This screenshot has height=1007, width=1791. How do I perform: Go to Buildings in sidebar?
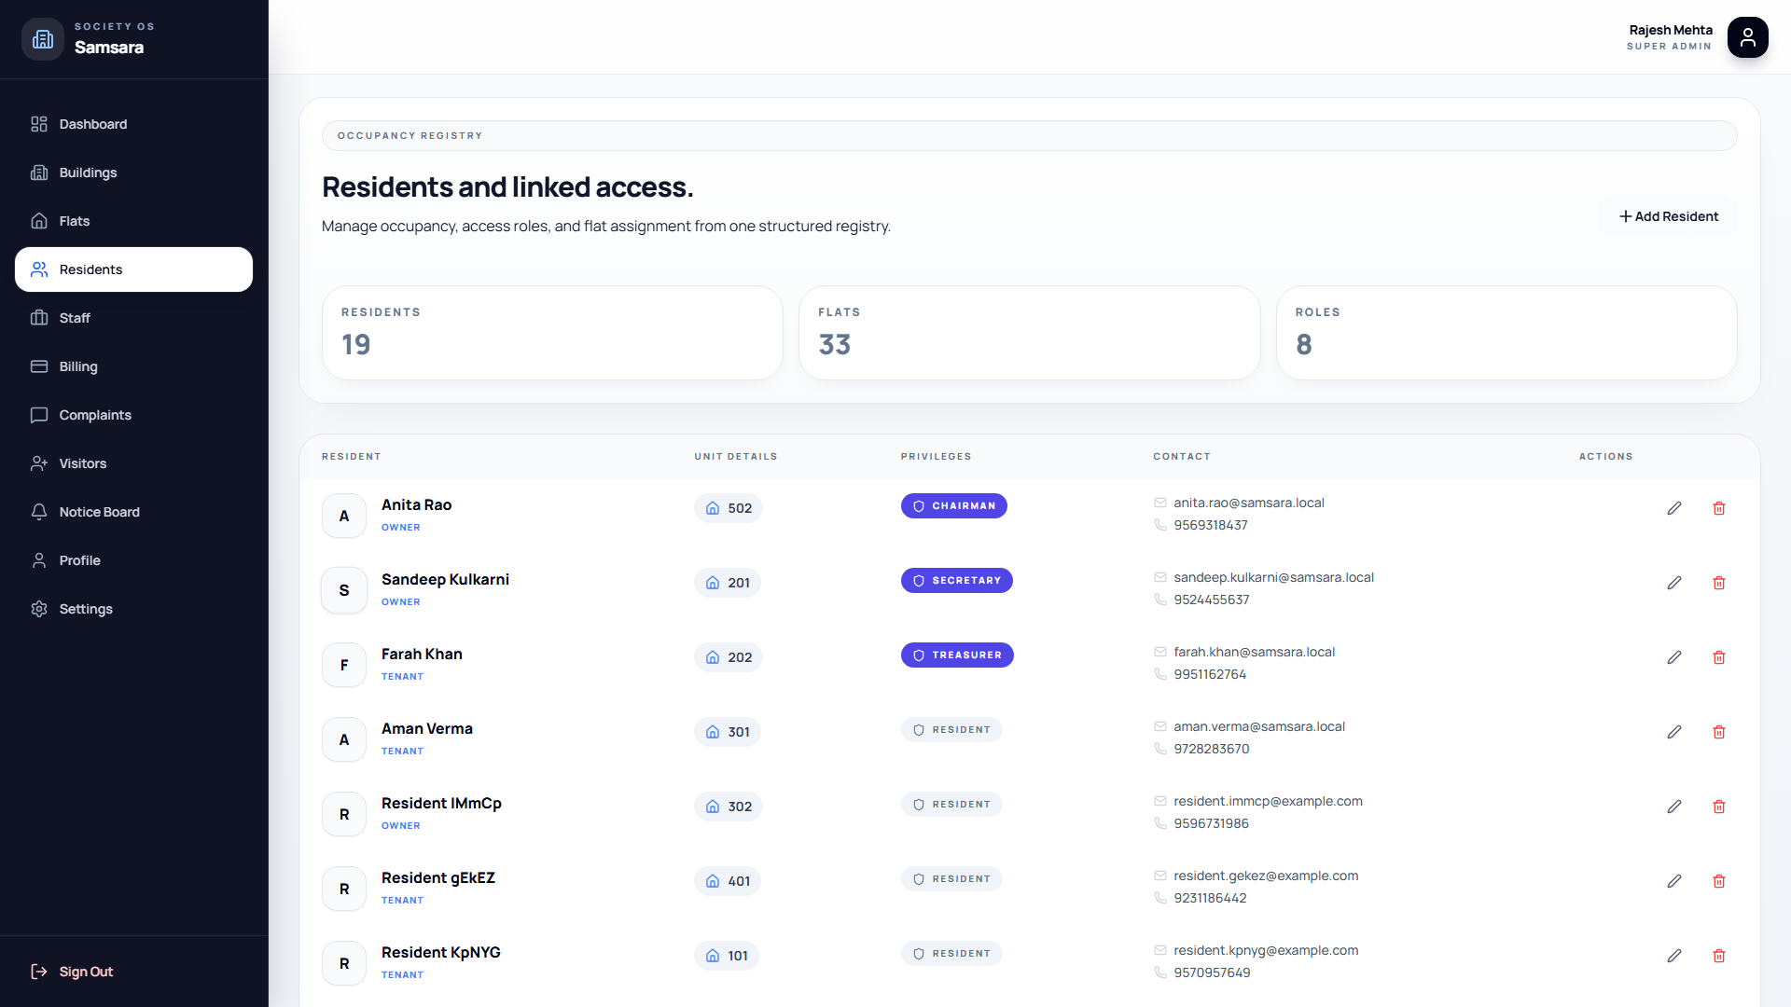88,172
